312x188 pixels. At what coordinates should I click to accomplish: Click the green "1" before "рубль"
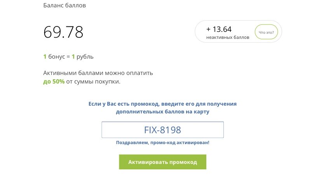point(73,57)
